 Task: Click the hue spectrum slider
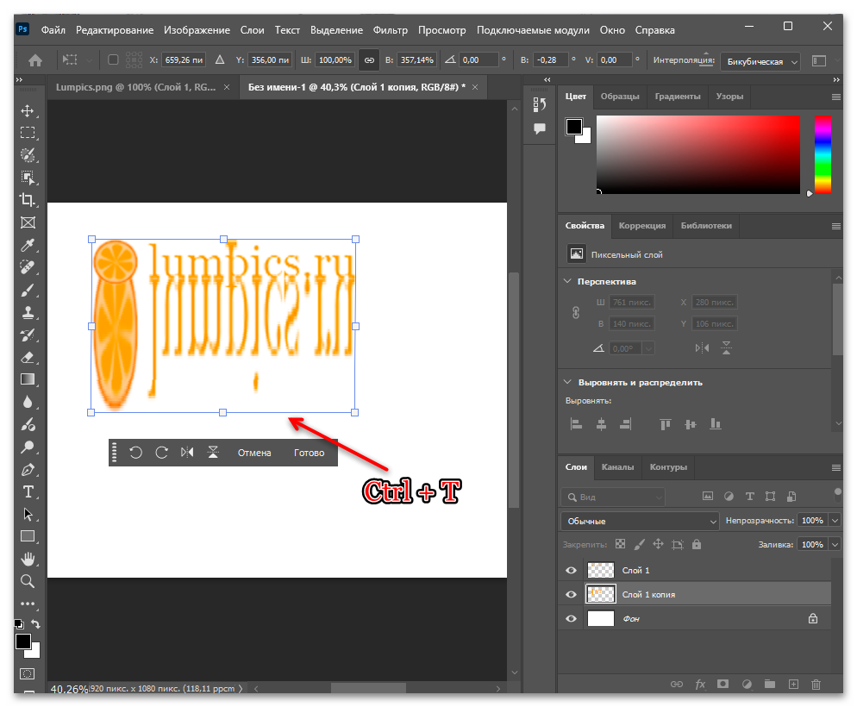[823, 154]
